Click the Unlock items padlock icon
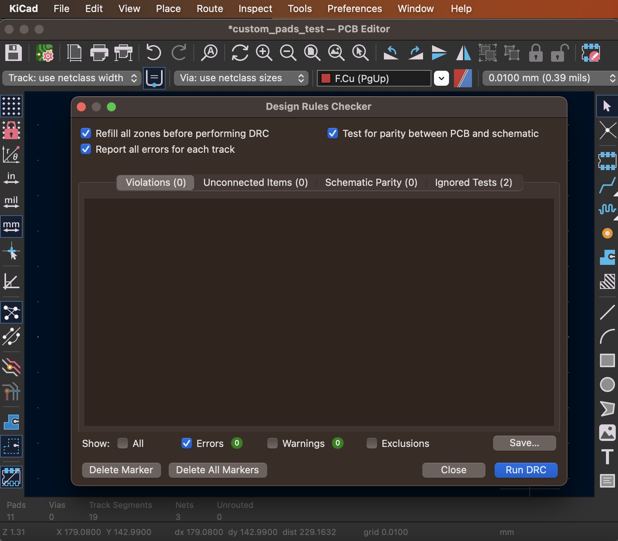Viewport: 618px width, 541px height. point(559,53)
